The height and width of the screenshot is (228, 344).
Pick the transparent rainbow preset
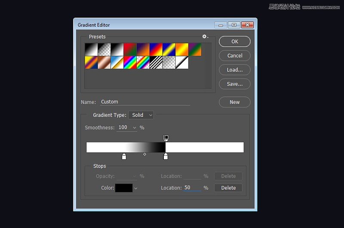(143, 62)
